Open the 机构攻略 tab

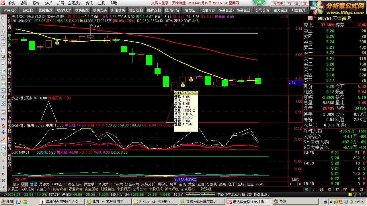[x=60, y=189]
